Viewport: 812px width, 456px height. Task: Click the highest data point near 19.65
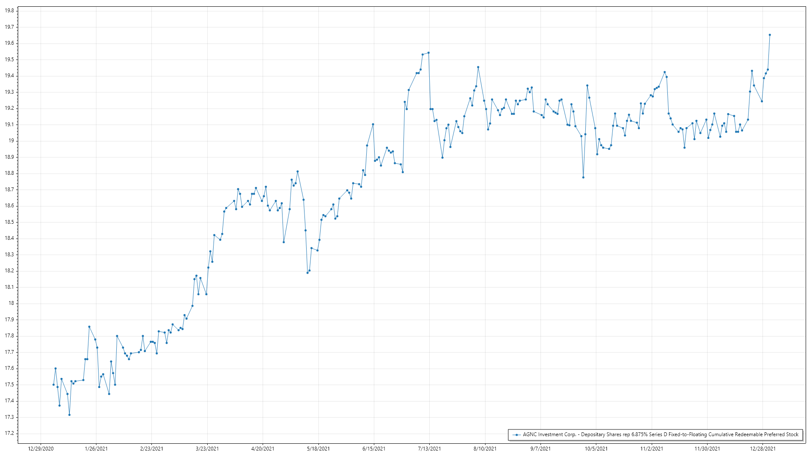coord(770,35)
